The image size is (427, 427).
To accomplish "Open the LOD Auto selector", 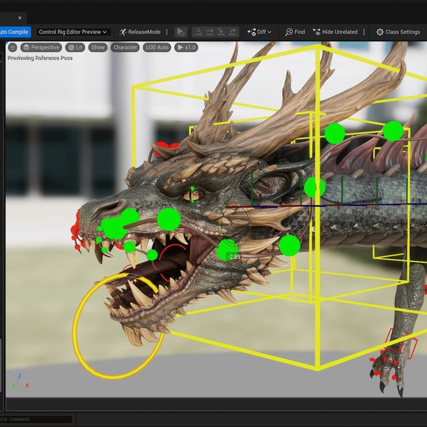I will pos(158,47).
